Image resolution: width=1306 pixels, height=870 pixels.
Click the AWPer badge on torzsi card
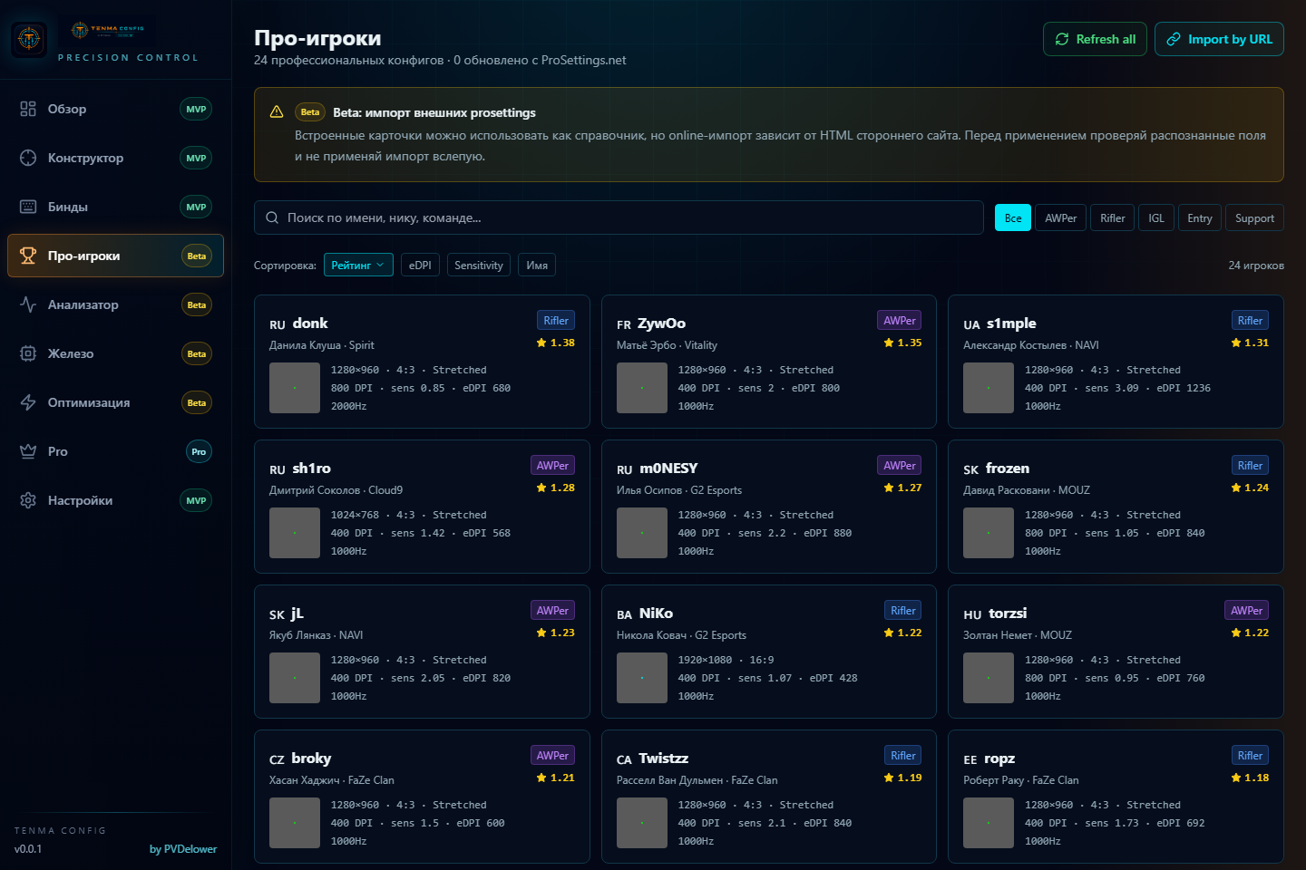(1247, 610)
